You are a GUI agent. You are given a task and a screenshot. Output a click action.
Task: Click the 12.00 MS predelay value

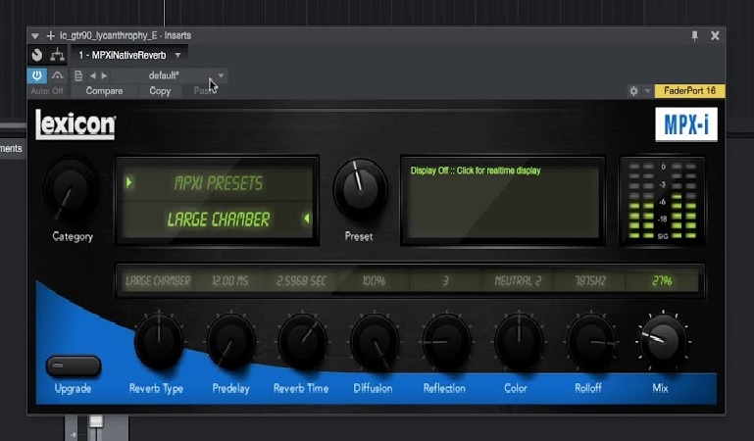[x=229, y=281]
